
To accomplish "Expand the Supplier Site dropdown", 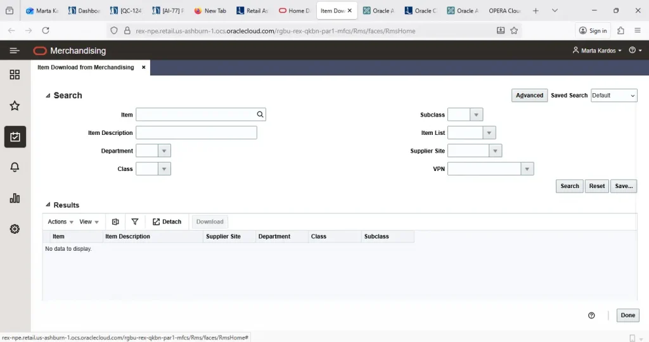I will (495, 151).
